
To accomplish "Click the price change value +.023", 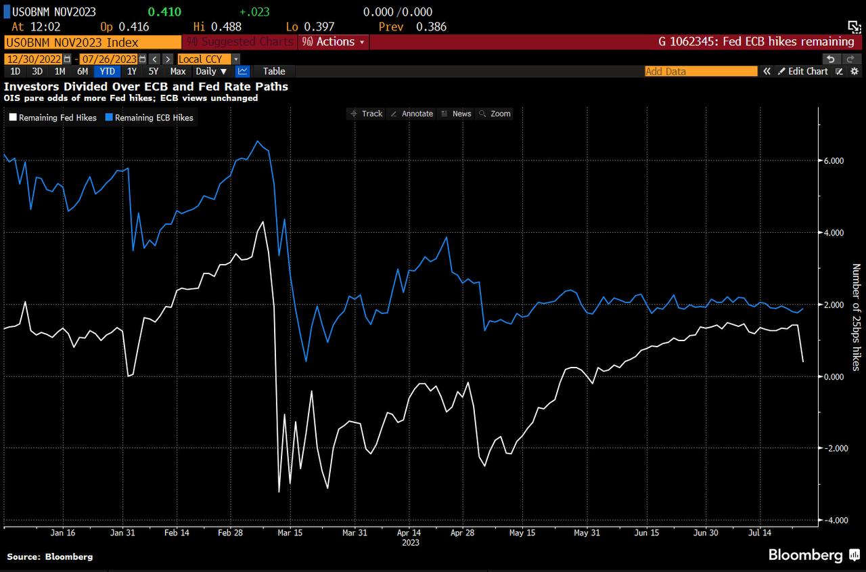I will click(x=254, y=12).
